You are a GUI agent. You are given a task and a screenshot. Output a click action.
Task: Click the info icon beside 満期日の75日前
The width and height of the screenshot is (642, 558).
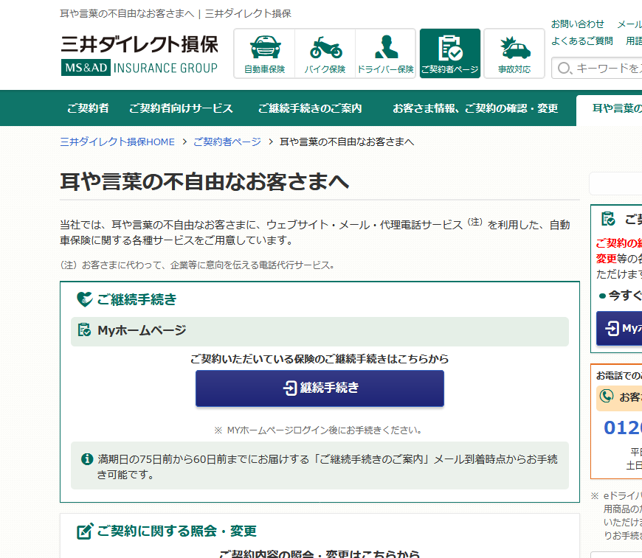[x=87, y=459]
